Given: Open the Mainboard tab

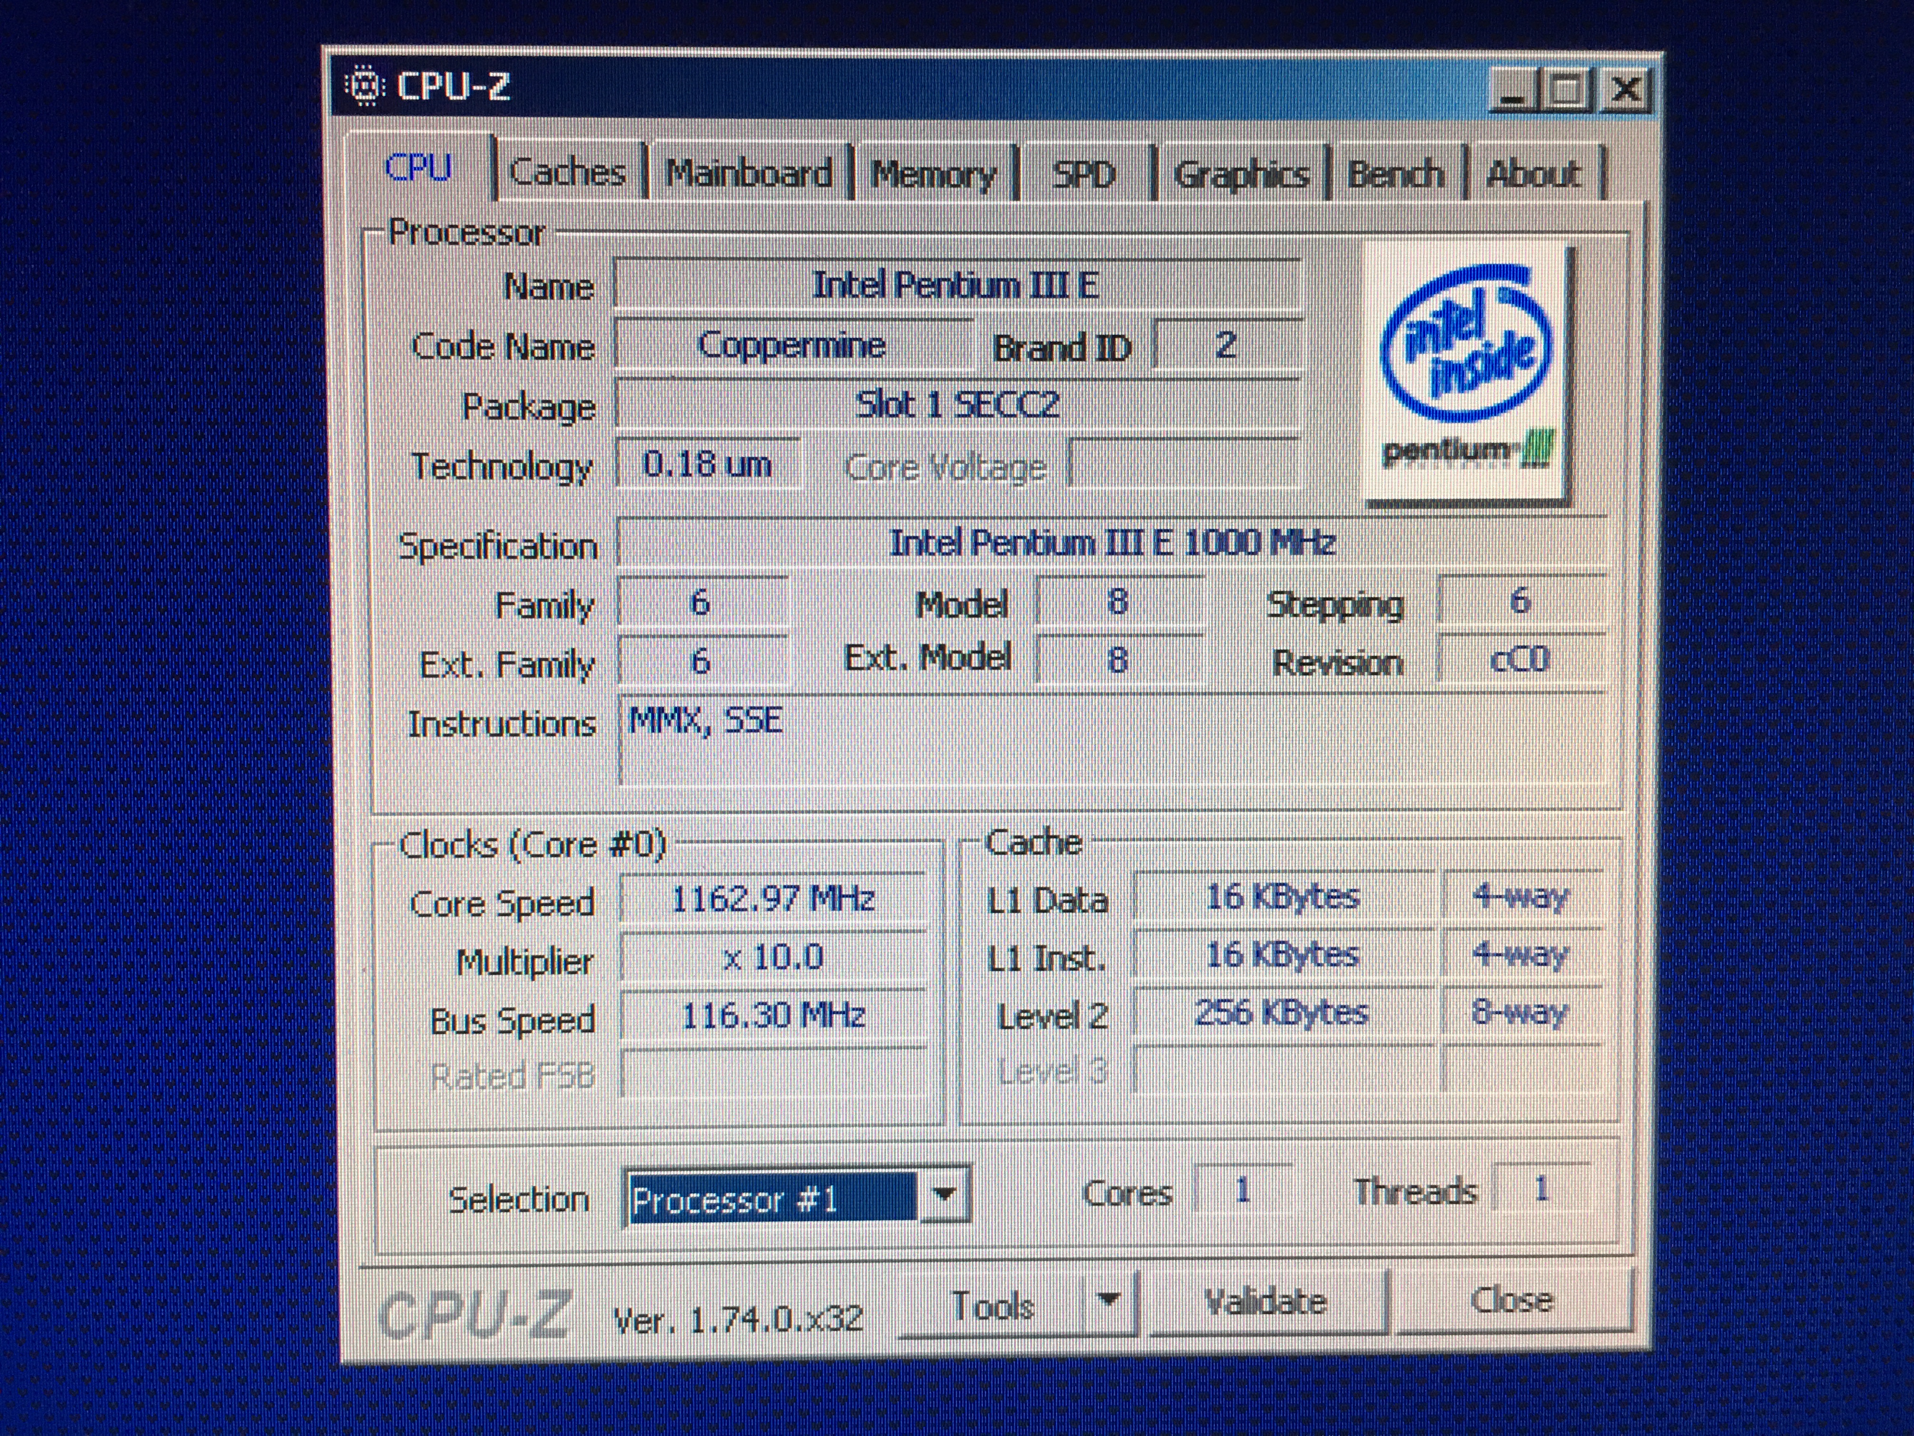Looking at the screenshot, I should [750, 173].
